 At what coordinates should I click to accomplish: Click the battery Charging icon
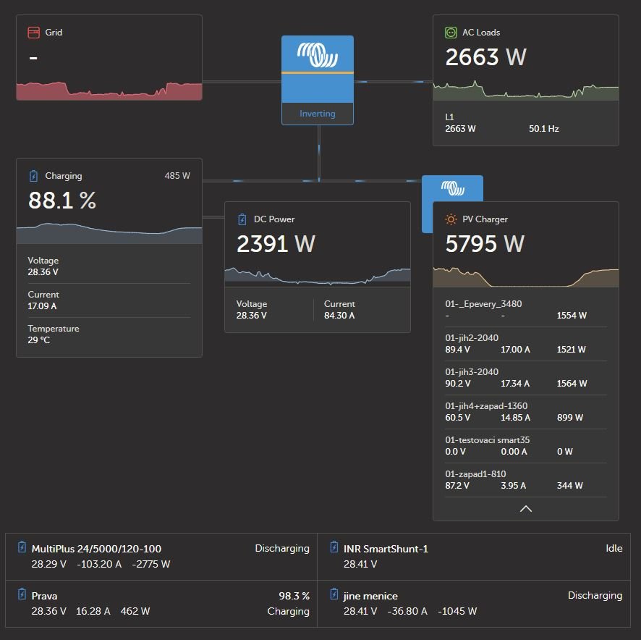click(x=33, y=176)
